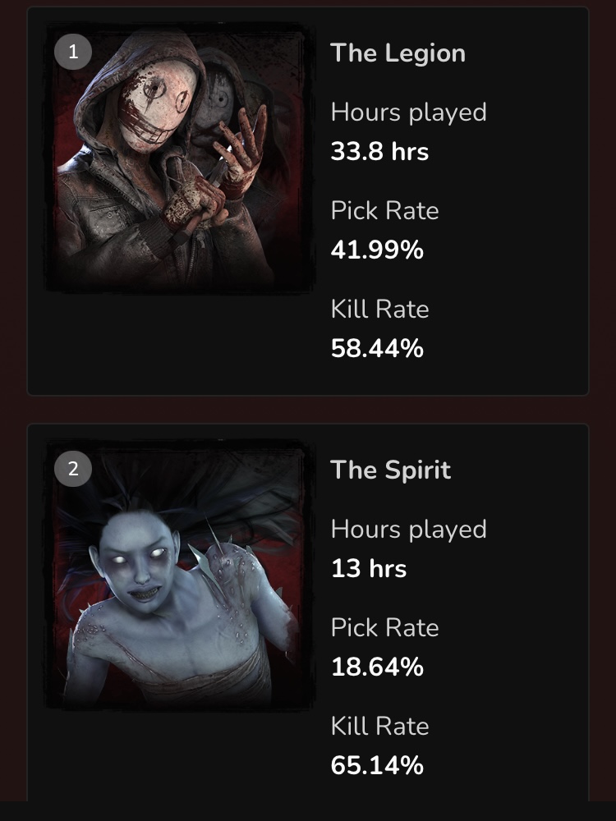616x821 pixels.
Task: Click Legion's Hours played label
Action: (x=408, y=112)
